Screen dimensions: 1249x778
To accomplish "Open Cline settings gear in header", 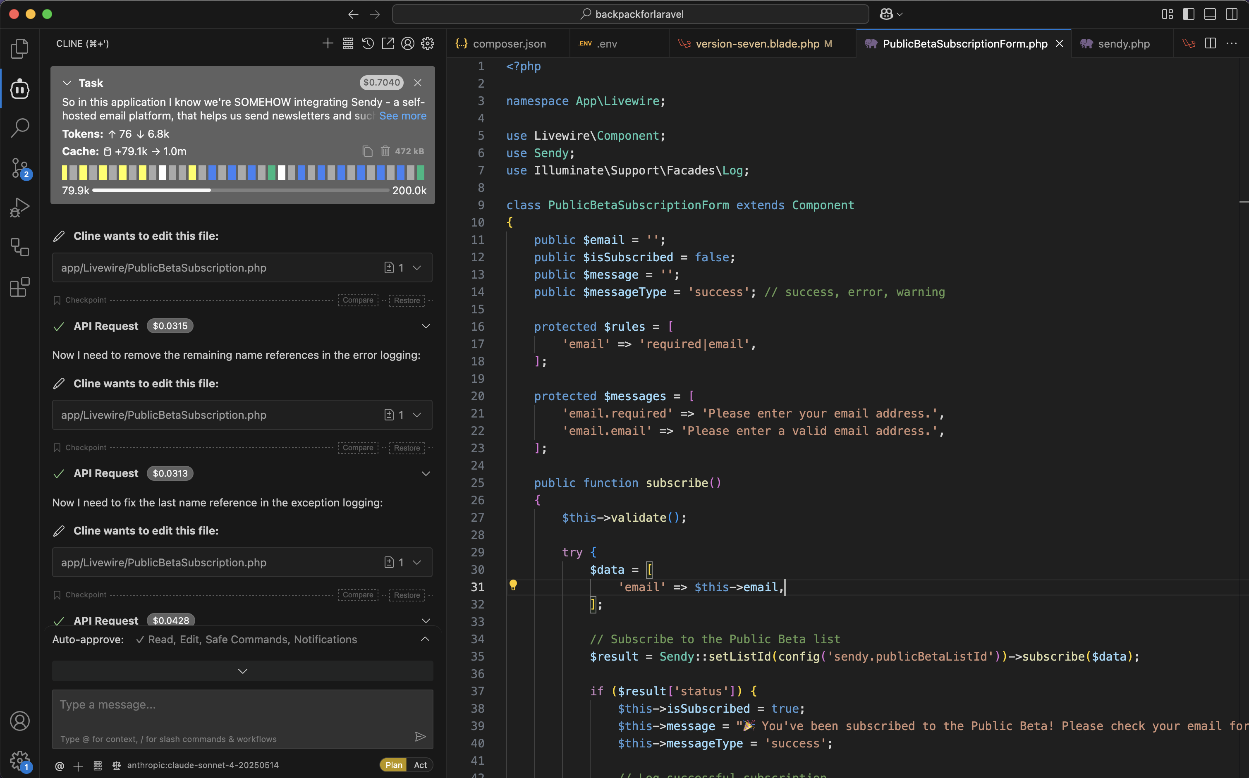I will [x=428, y=44].
